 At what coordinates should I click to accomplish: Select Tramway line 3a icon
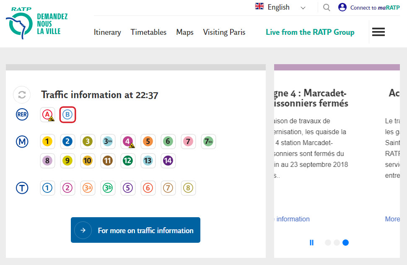(87, 188)
